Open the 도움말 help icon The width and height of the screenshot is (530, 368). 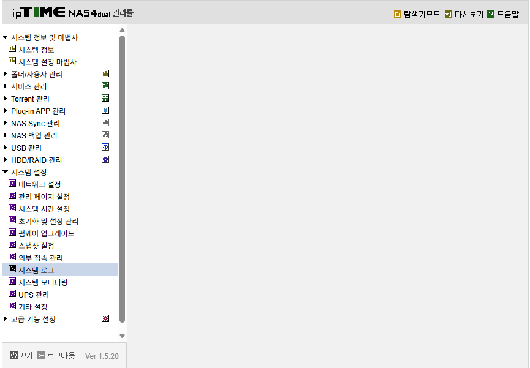pos(491,14)
